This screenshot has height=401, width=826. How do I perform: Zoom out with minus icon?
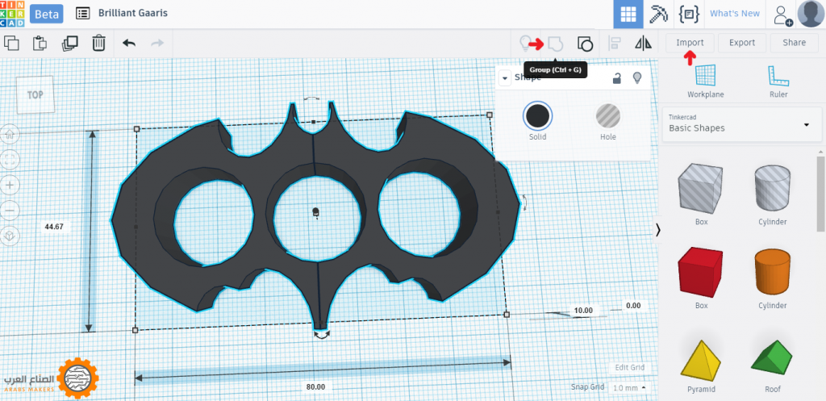click(x=10, y=211)
